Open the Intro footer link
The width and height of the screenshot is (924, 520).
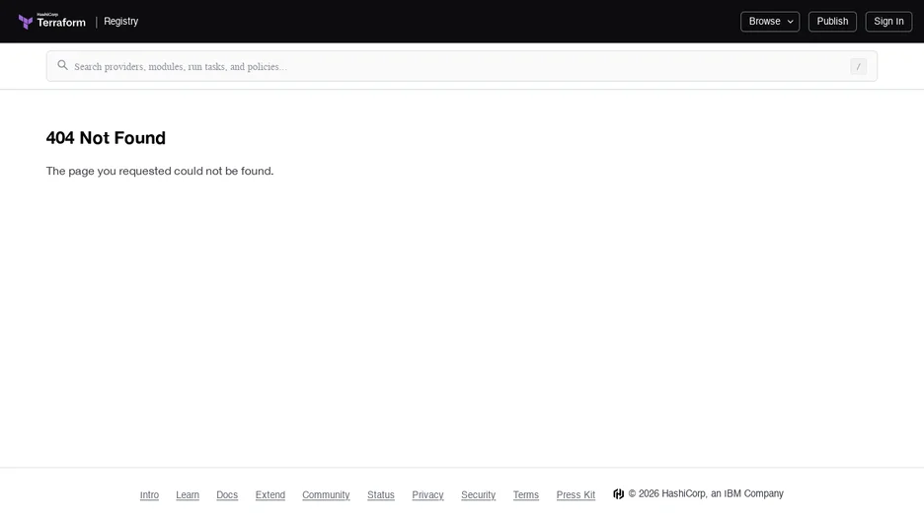click(149, 494)
